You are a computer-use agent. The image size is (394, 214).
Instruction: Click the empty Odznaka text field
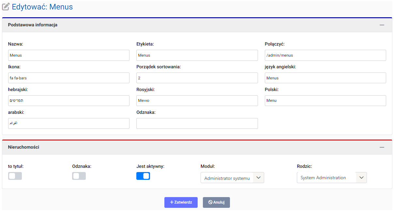197,124
